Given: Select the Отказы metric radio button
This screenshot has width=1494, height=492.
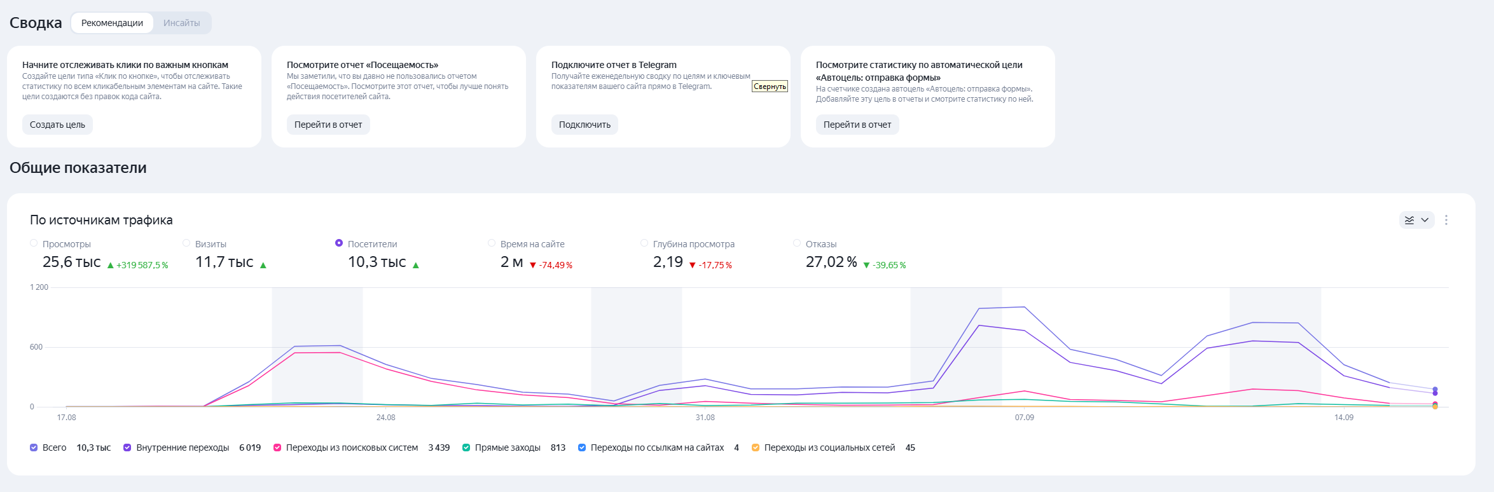Looking at the screenshot, I should point(797,243).
